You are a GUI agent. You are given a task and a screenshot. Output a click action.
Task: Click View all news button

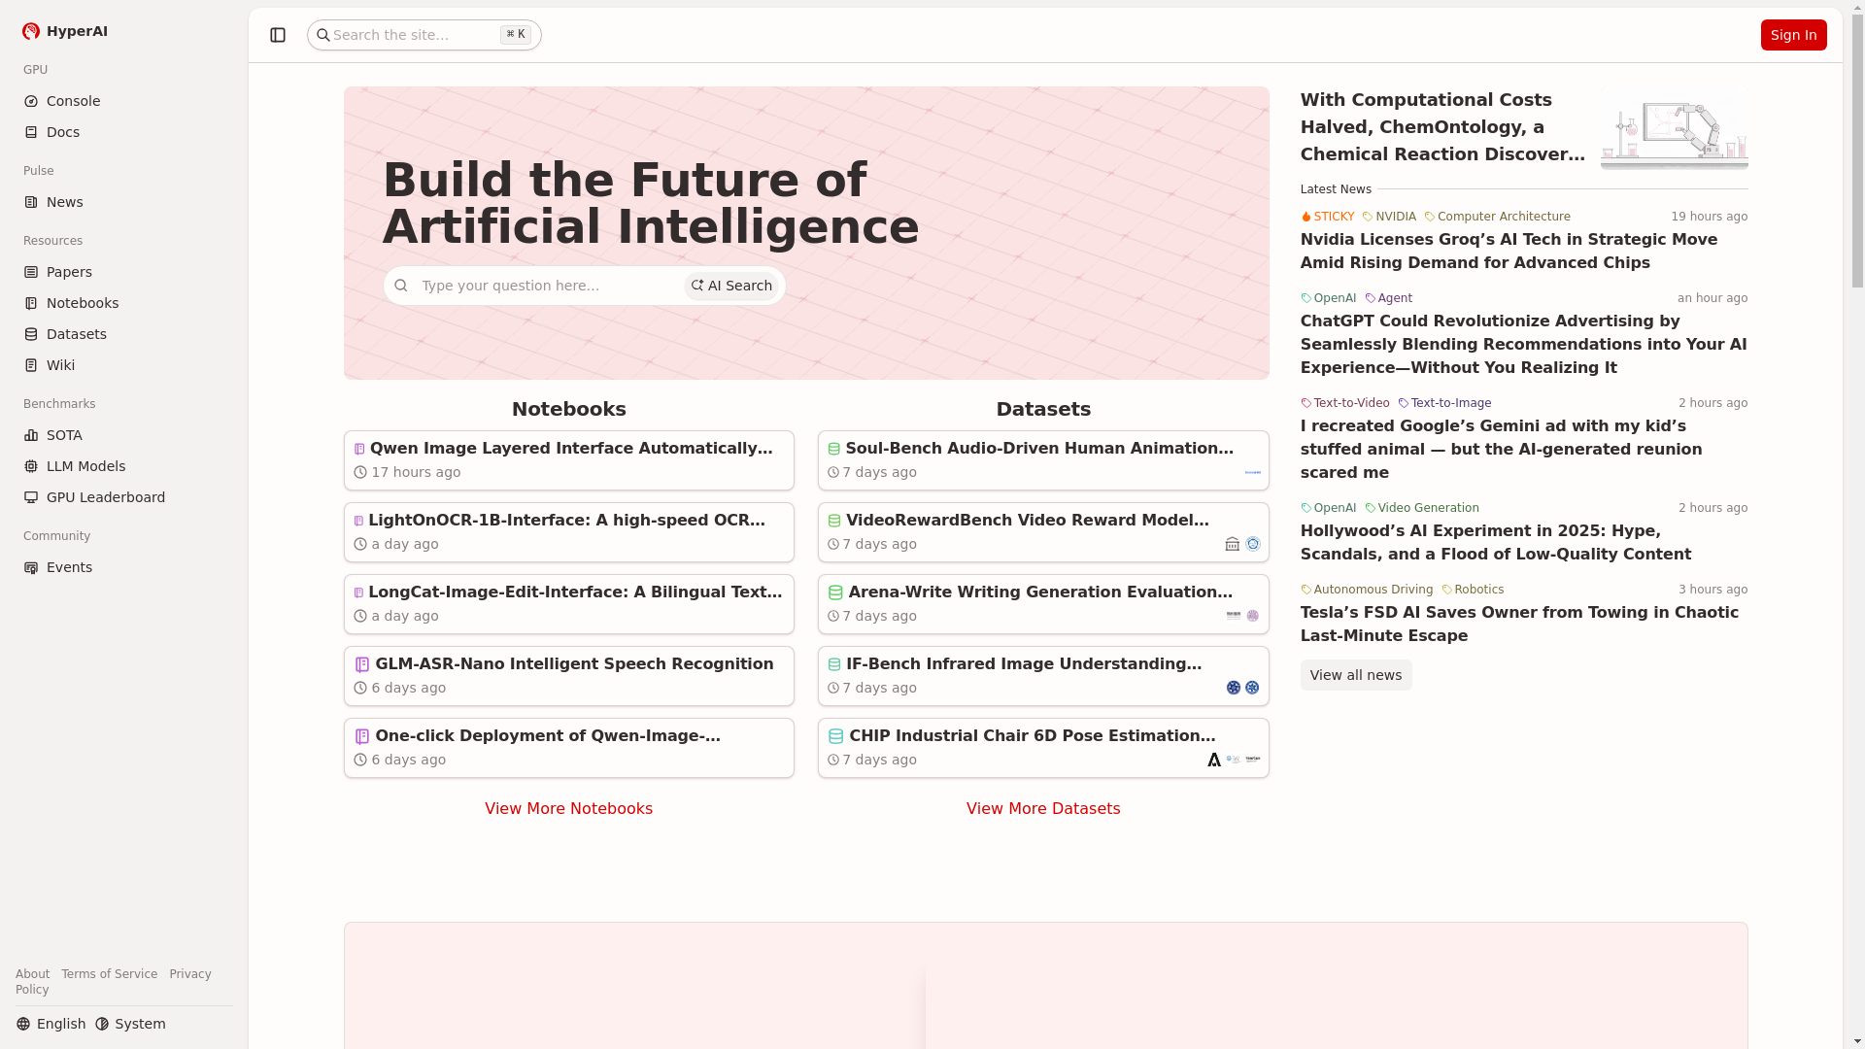[1355, 675]
